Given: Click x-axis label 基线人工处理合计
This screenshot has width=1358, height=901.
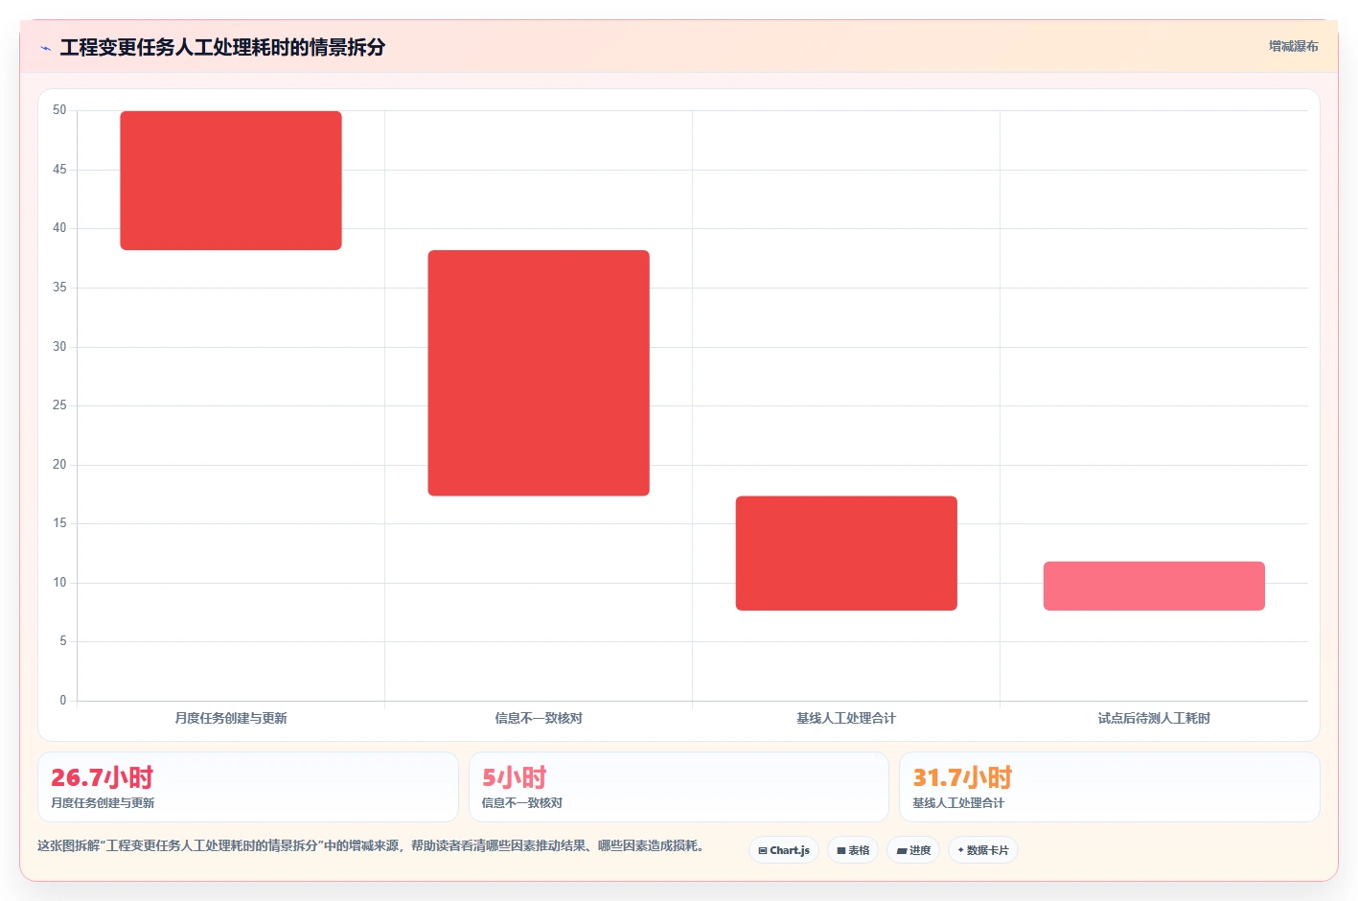Looking at the screenshot, I should pos(846,718).
